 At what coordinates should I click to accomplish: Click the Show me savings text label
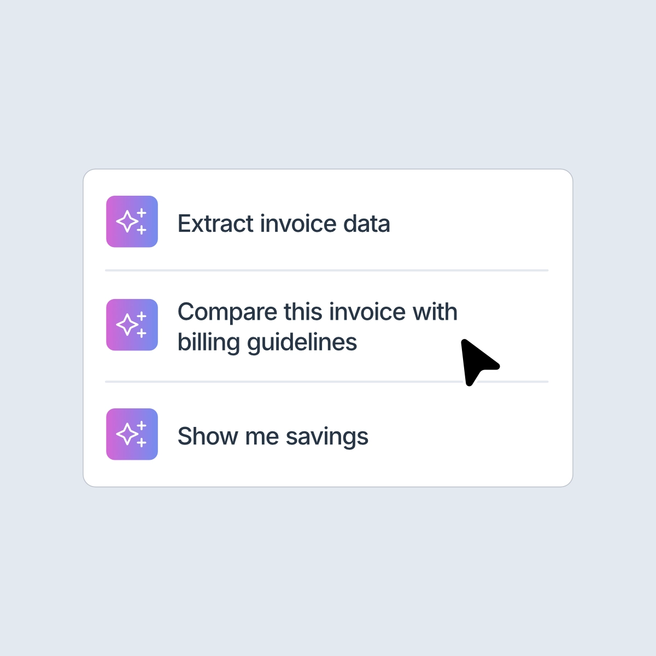(x=273, y=436)
